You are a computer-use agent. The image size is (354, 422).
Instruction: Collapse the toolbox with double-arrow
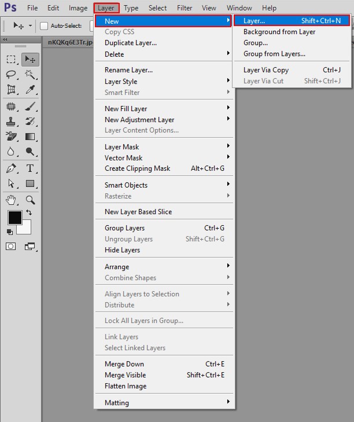(5, 39)
